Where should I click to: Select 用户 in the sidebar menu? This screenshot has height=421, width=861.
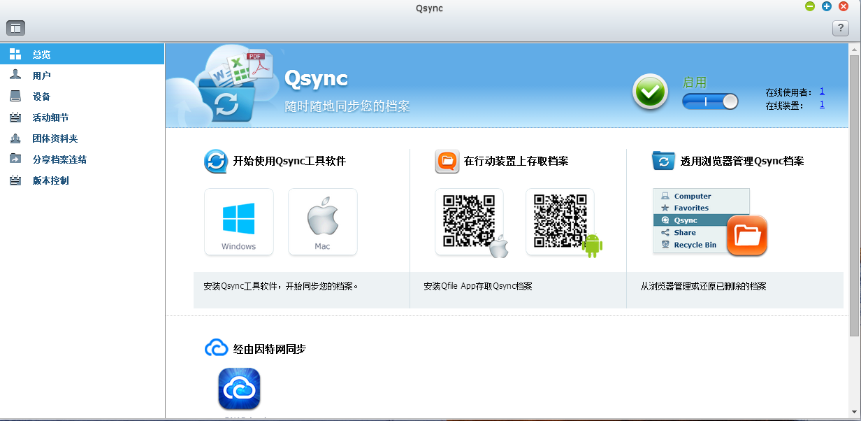tap(82, 76)
